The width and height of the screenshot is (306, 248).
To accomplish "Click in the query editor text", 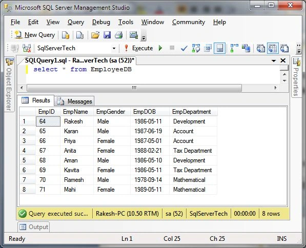I will (x=83, y=70).
